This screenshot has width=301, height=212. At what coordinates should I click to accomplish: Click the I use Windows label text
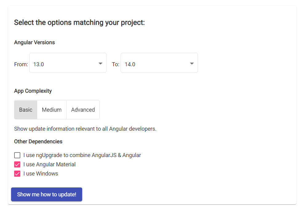point(41,174)
